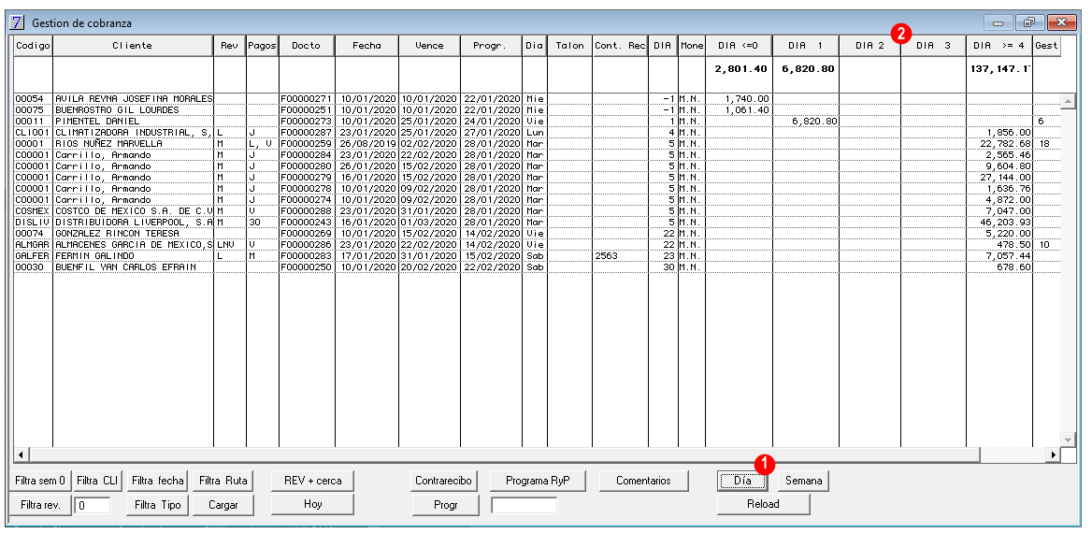Click the Programa RyP button
The height and width of the screenshot is (533, 1092).
click(537, 481)
